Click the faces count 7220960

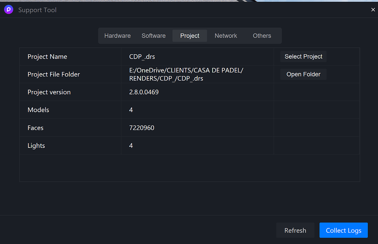coord(142,128)
